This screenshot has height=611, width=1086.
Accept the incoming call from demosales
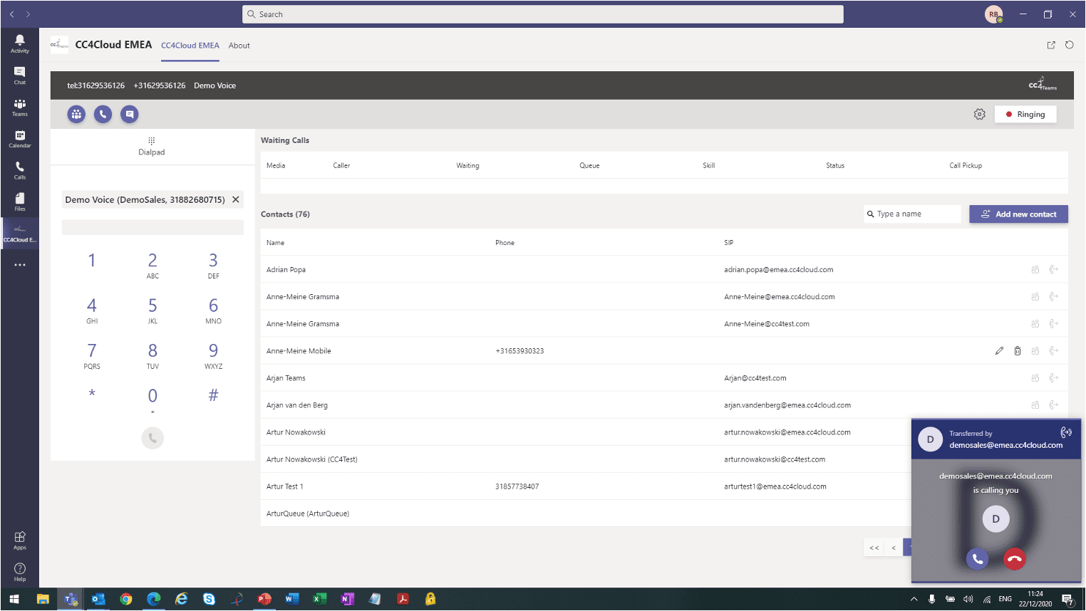pos(977,559)
